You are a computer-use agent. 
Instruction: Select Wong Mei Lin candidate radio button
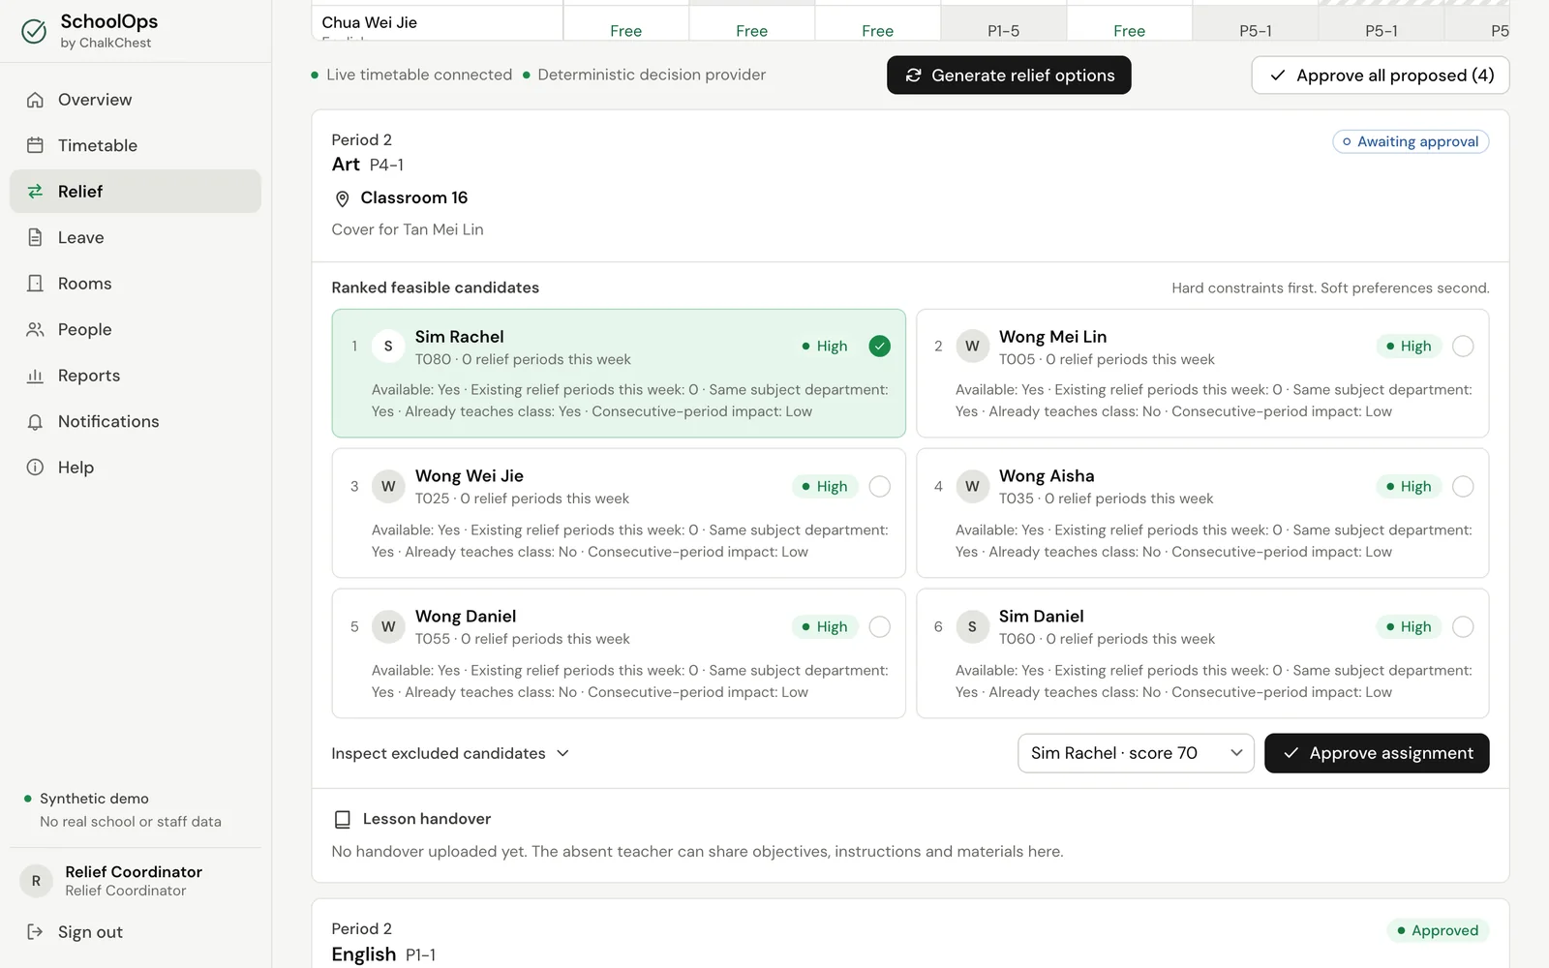coord(1463,346)
